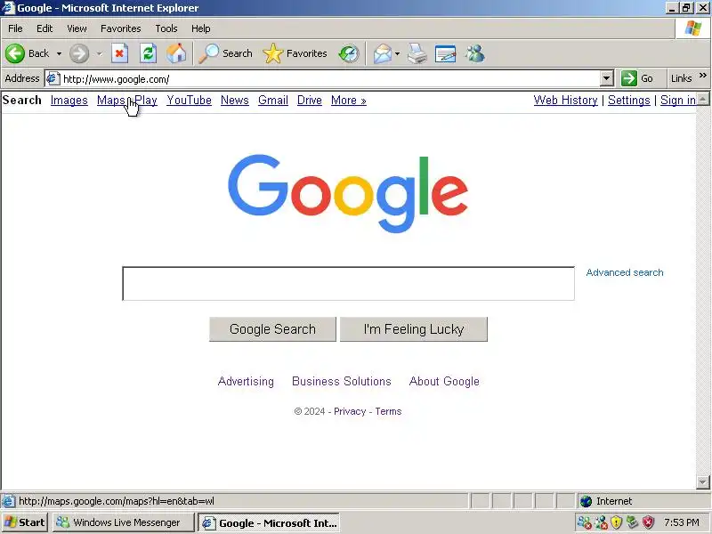The height and width of the screenshot is (534, 712).
Task: Click the yellow security shield tray icon
Action: [x=616, y=522]
